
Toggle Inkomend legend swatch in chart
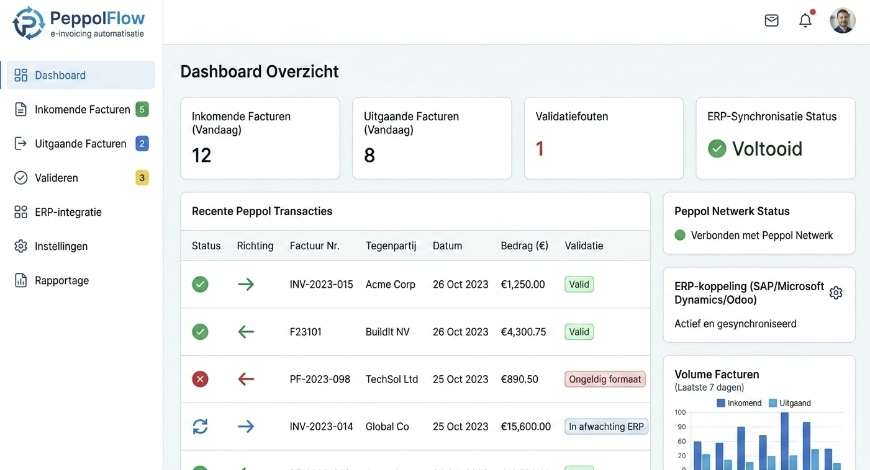click(x=721, y=403)
